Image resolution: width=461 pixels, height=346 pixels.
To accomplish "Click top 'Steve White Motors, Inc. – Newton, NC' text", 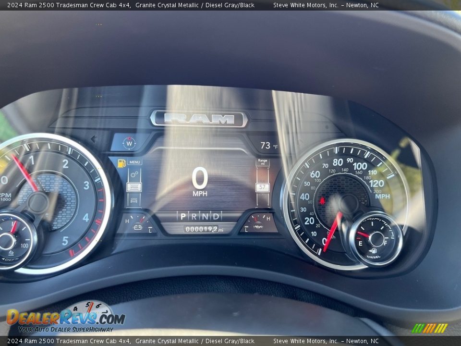I will click(326, 5).
